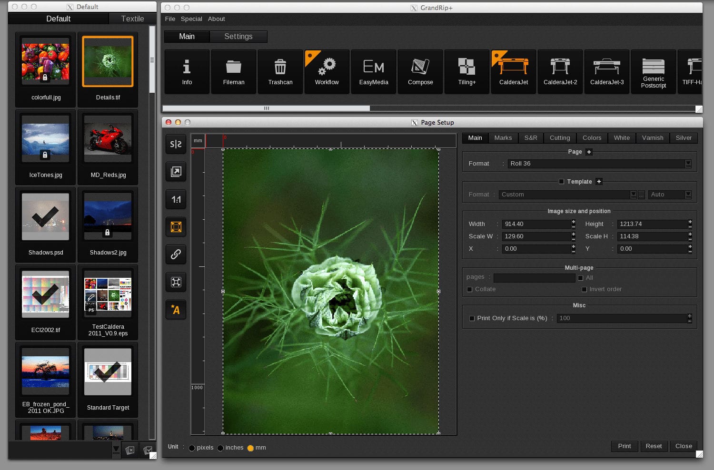
Task: Launch EasyMedia from the toolbar
Action: 373,71
